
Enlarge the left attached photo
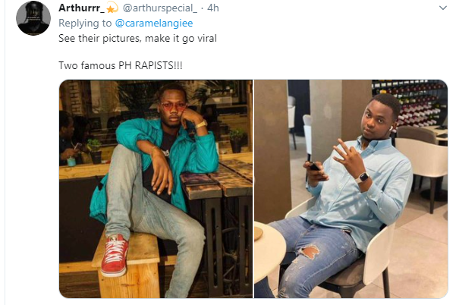pos(156,188)
